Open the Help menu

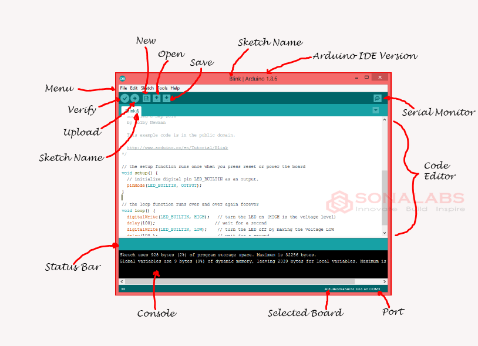point(175,88)
